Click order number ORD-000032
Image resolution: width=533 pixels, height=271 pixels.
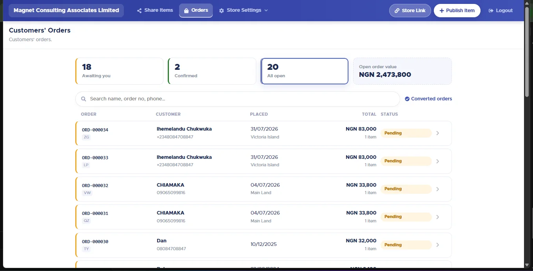pos(95,186)
